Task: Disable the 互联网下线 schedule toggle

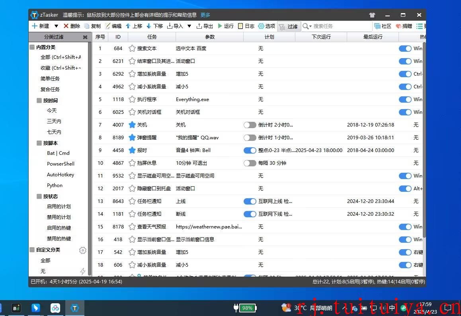Action: [250, 214]
